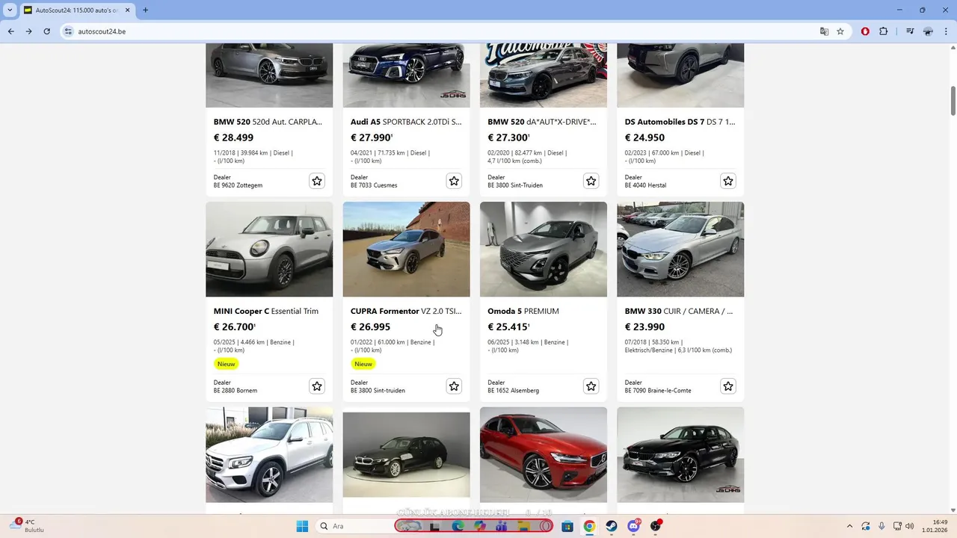Open Steam from the taskbar
957x538 pixels.
[611, 526]
